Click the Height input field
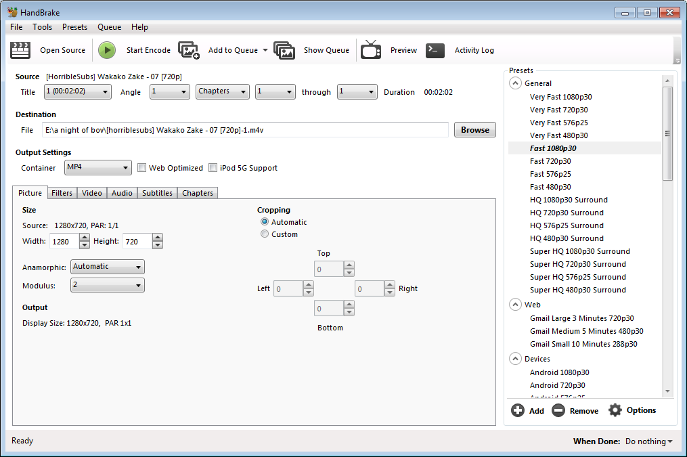Screen dimensions: 687x457 [137, 242]
